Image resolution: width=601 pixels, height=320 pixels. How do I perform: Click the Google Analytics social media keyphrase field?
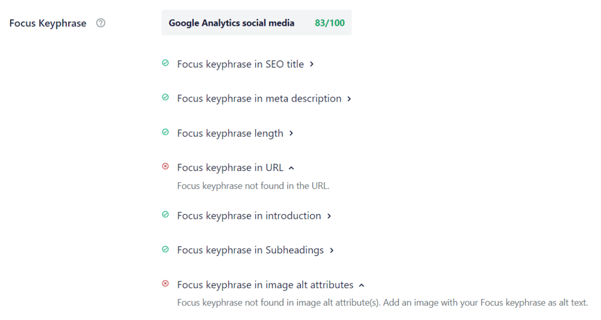pos(232,23)
